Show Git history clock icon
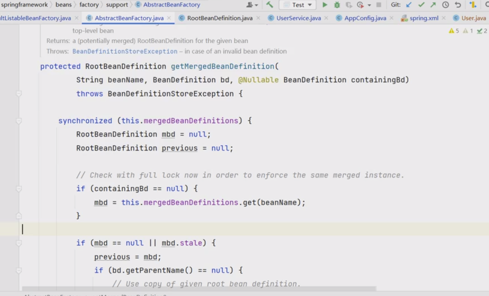 point(445,5)
